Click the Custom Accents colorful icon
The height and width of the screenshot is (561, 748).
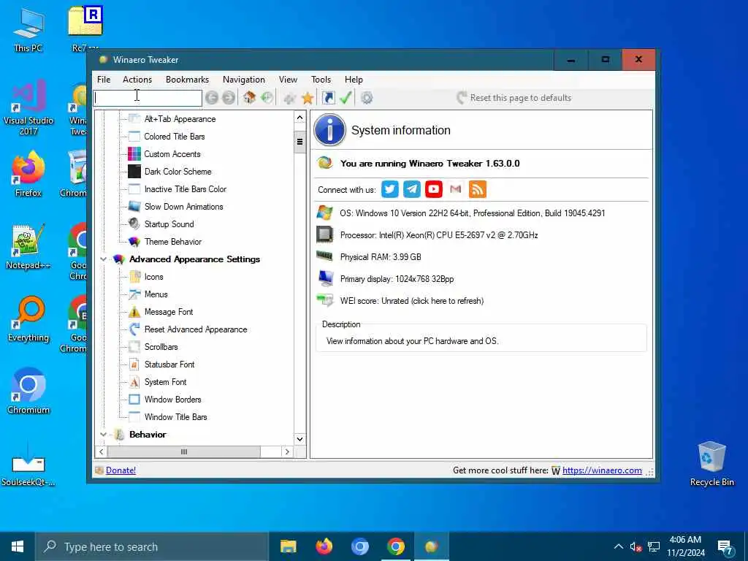coord(134,154)
